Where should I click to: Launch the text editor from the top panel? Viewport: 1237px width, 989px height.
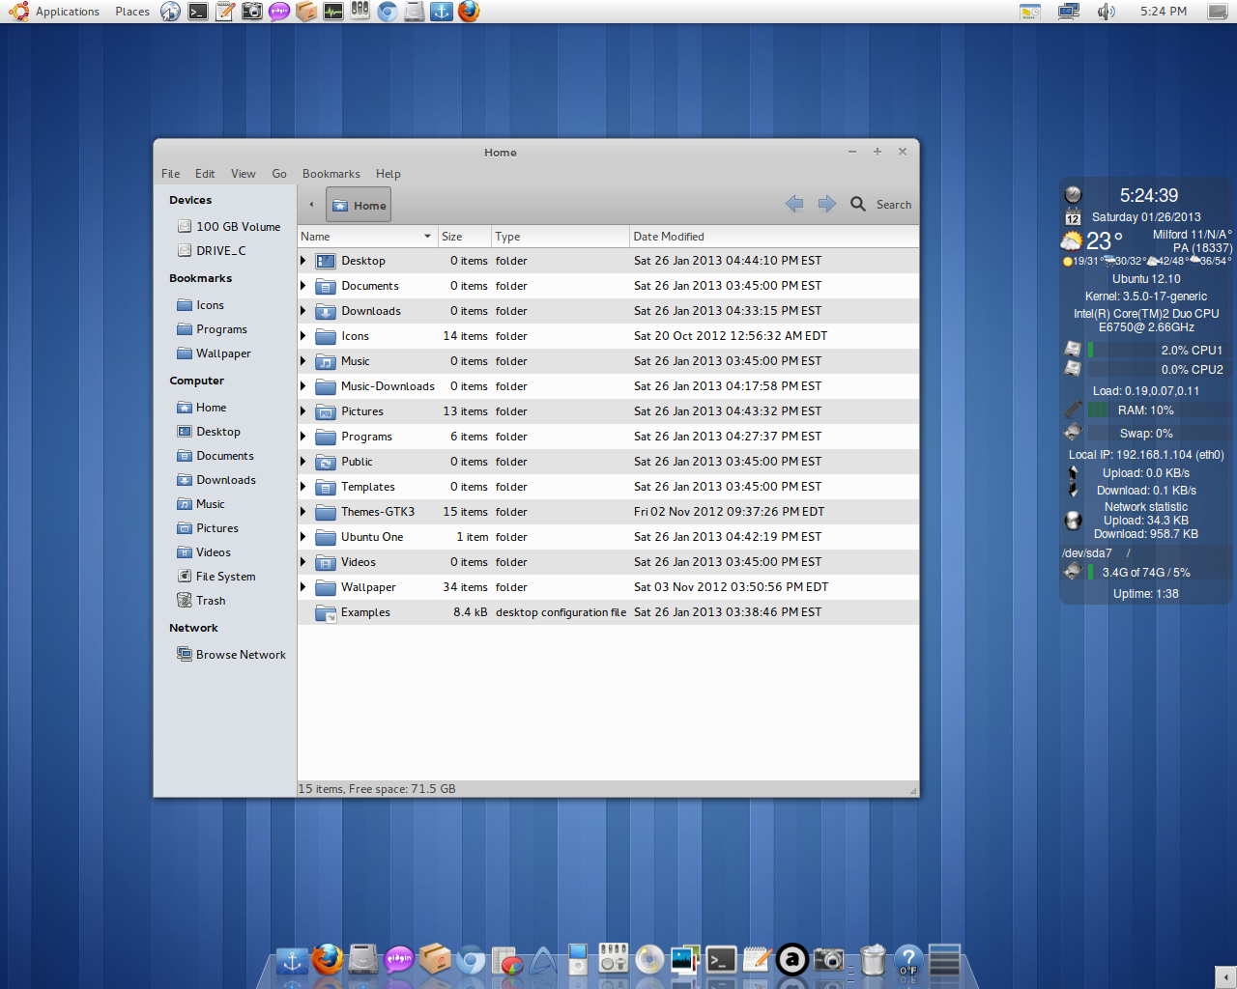(x=224, y=12)
